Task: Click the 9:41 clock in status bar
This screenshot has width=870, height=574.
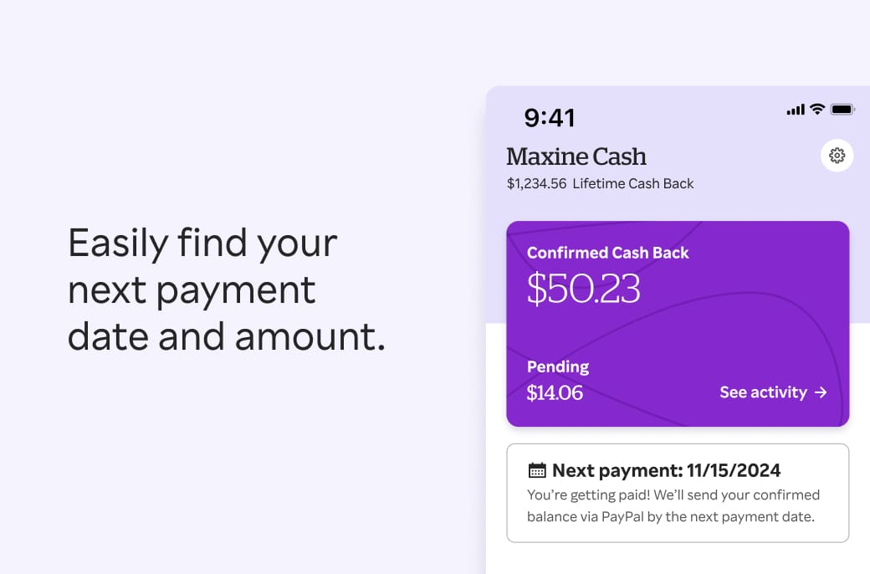Action: coord(549,118)
